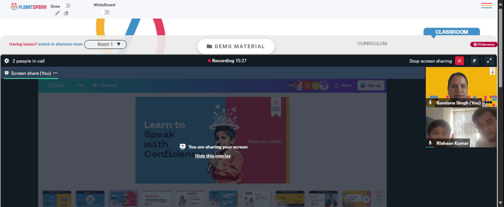Toggle the WhiteBoard switch

click(105, 12)
